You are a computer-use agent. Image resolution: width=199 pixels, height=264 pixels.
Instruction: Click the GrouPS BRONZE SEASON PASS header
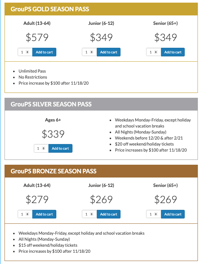click(x=53, y=171)
